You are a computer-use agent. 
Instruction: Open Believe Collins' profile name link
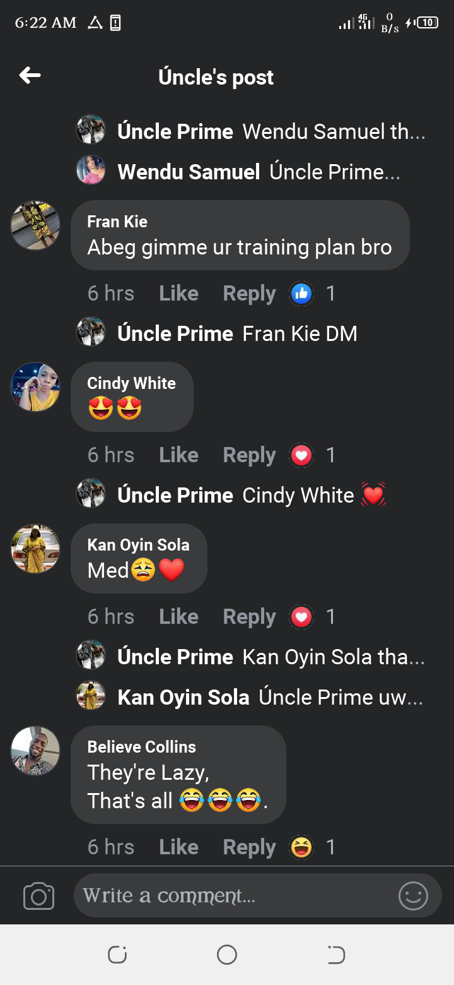pos(141,747)
